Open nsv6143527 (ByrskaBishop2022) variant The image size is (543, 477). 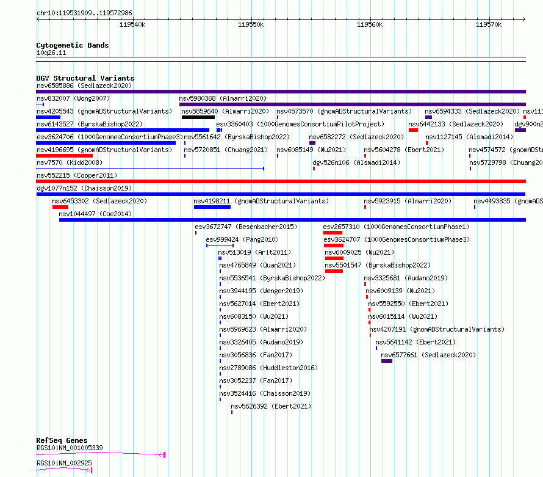[90, 124]
